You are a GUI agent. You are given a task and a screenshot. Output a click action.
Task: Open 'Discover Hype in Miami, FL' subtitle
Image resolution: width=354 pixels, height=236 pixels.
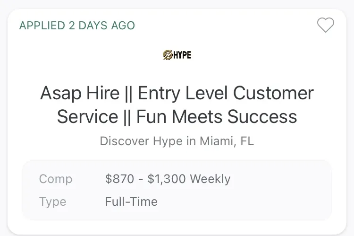(x=177, y=141)
